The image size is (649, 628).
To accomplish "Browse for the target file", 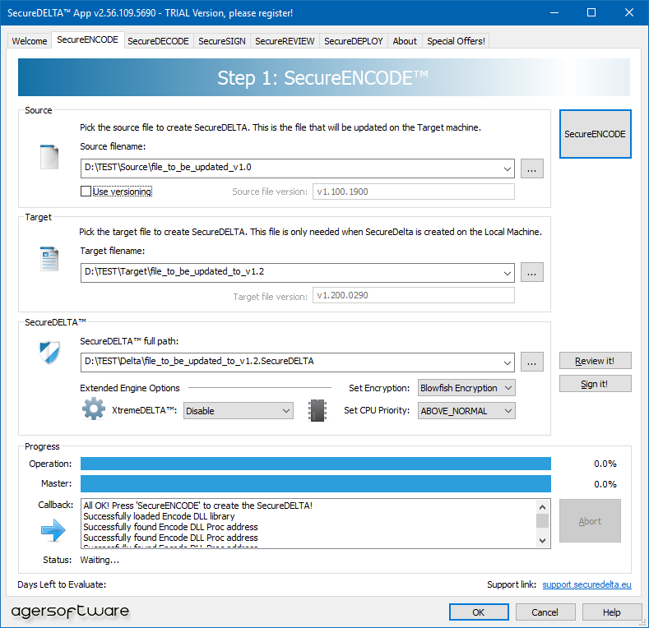I will pyautogui.click(x=532, y=272).
